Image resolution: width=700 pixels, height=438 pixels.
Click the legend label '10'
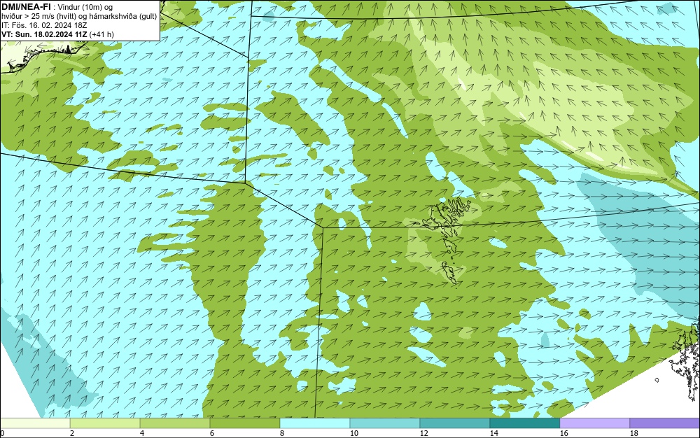pyautogui.click(x=354, y=433)
